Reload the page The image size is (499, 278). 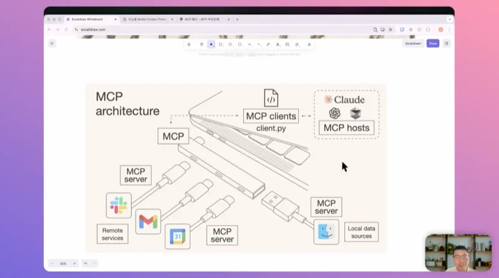pos(66,29)
